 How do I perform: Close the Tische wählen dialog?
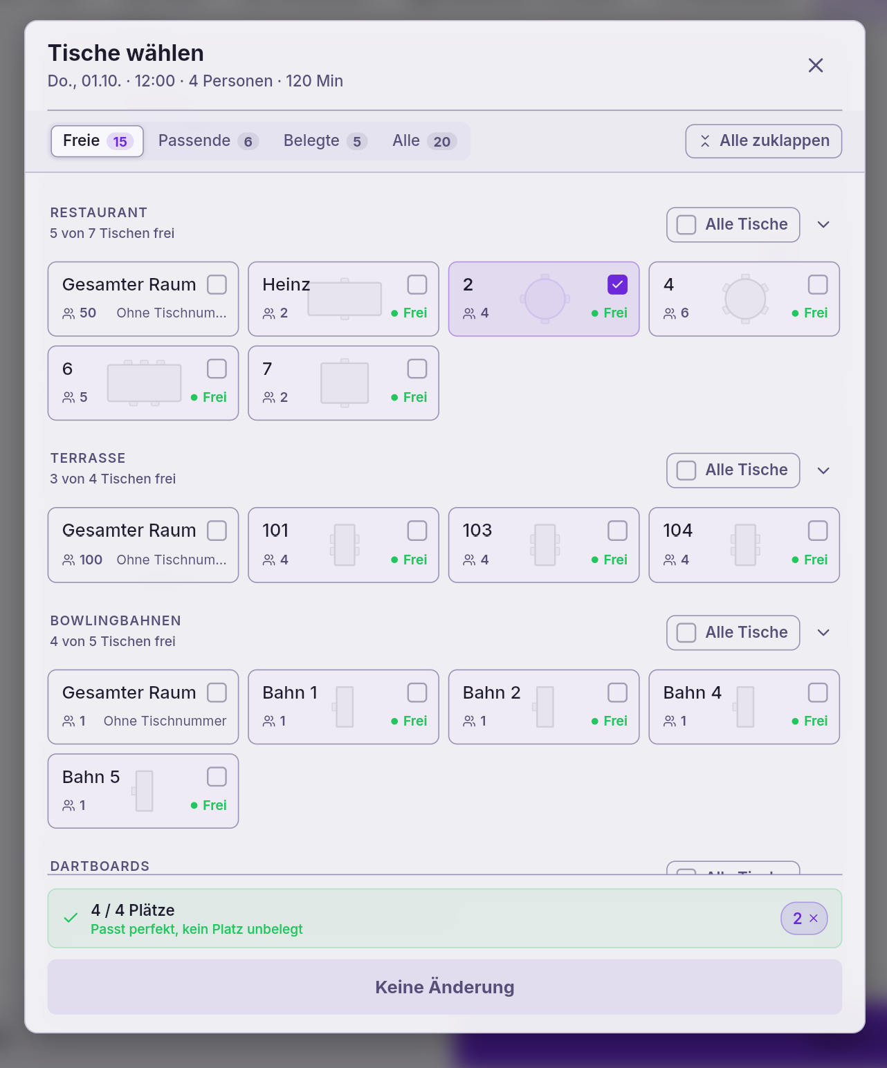816,65
